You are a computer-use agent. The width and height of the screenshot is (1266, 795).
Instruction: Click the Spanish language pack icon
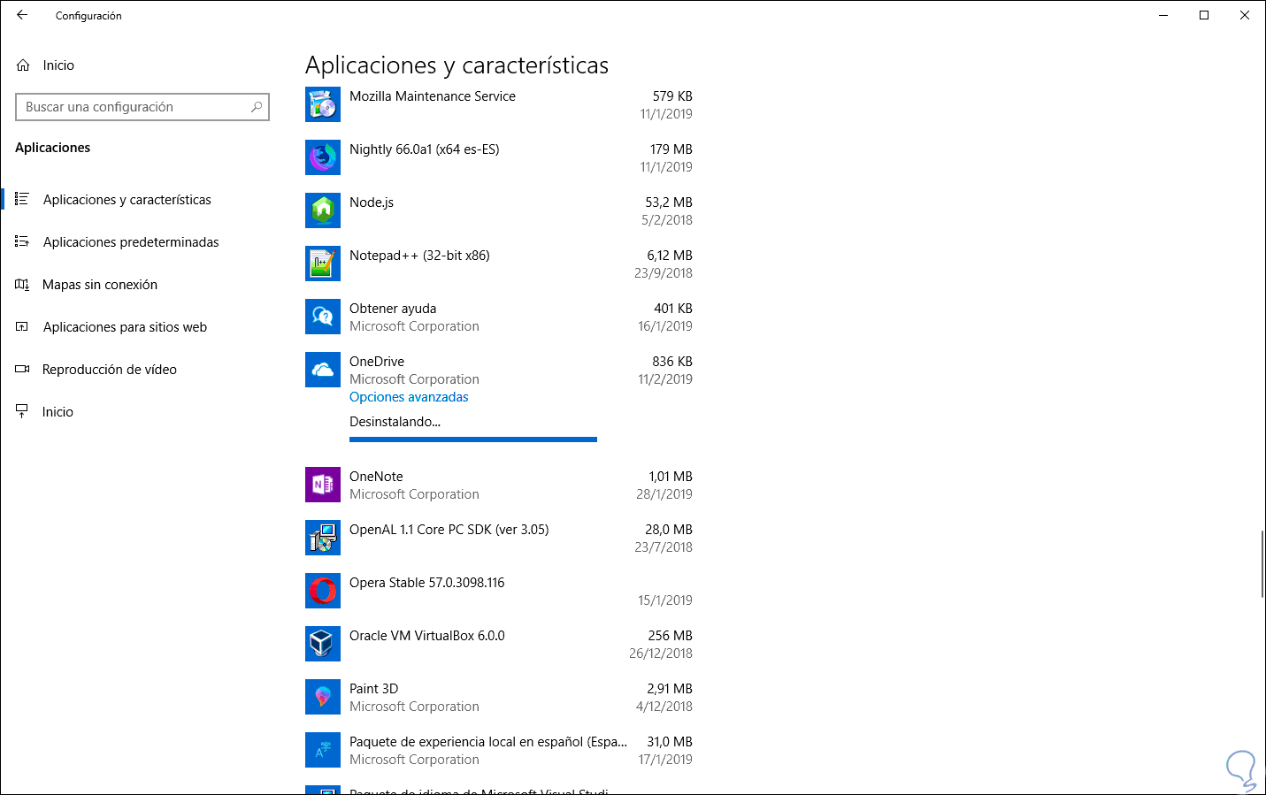[x=323, y=750]
